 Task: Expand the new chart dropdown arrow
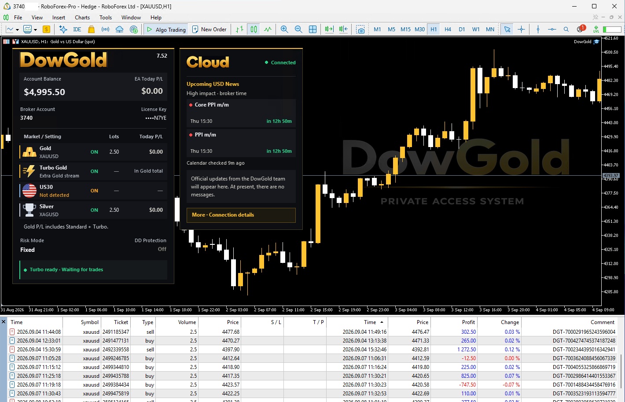tap(17, 30)
